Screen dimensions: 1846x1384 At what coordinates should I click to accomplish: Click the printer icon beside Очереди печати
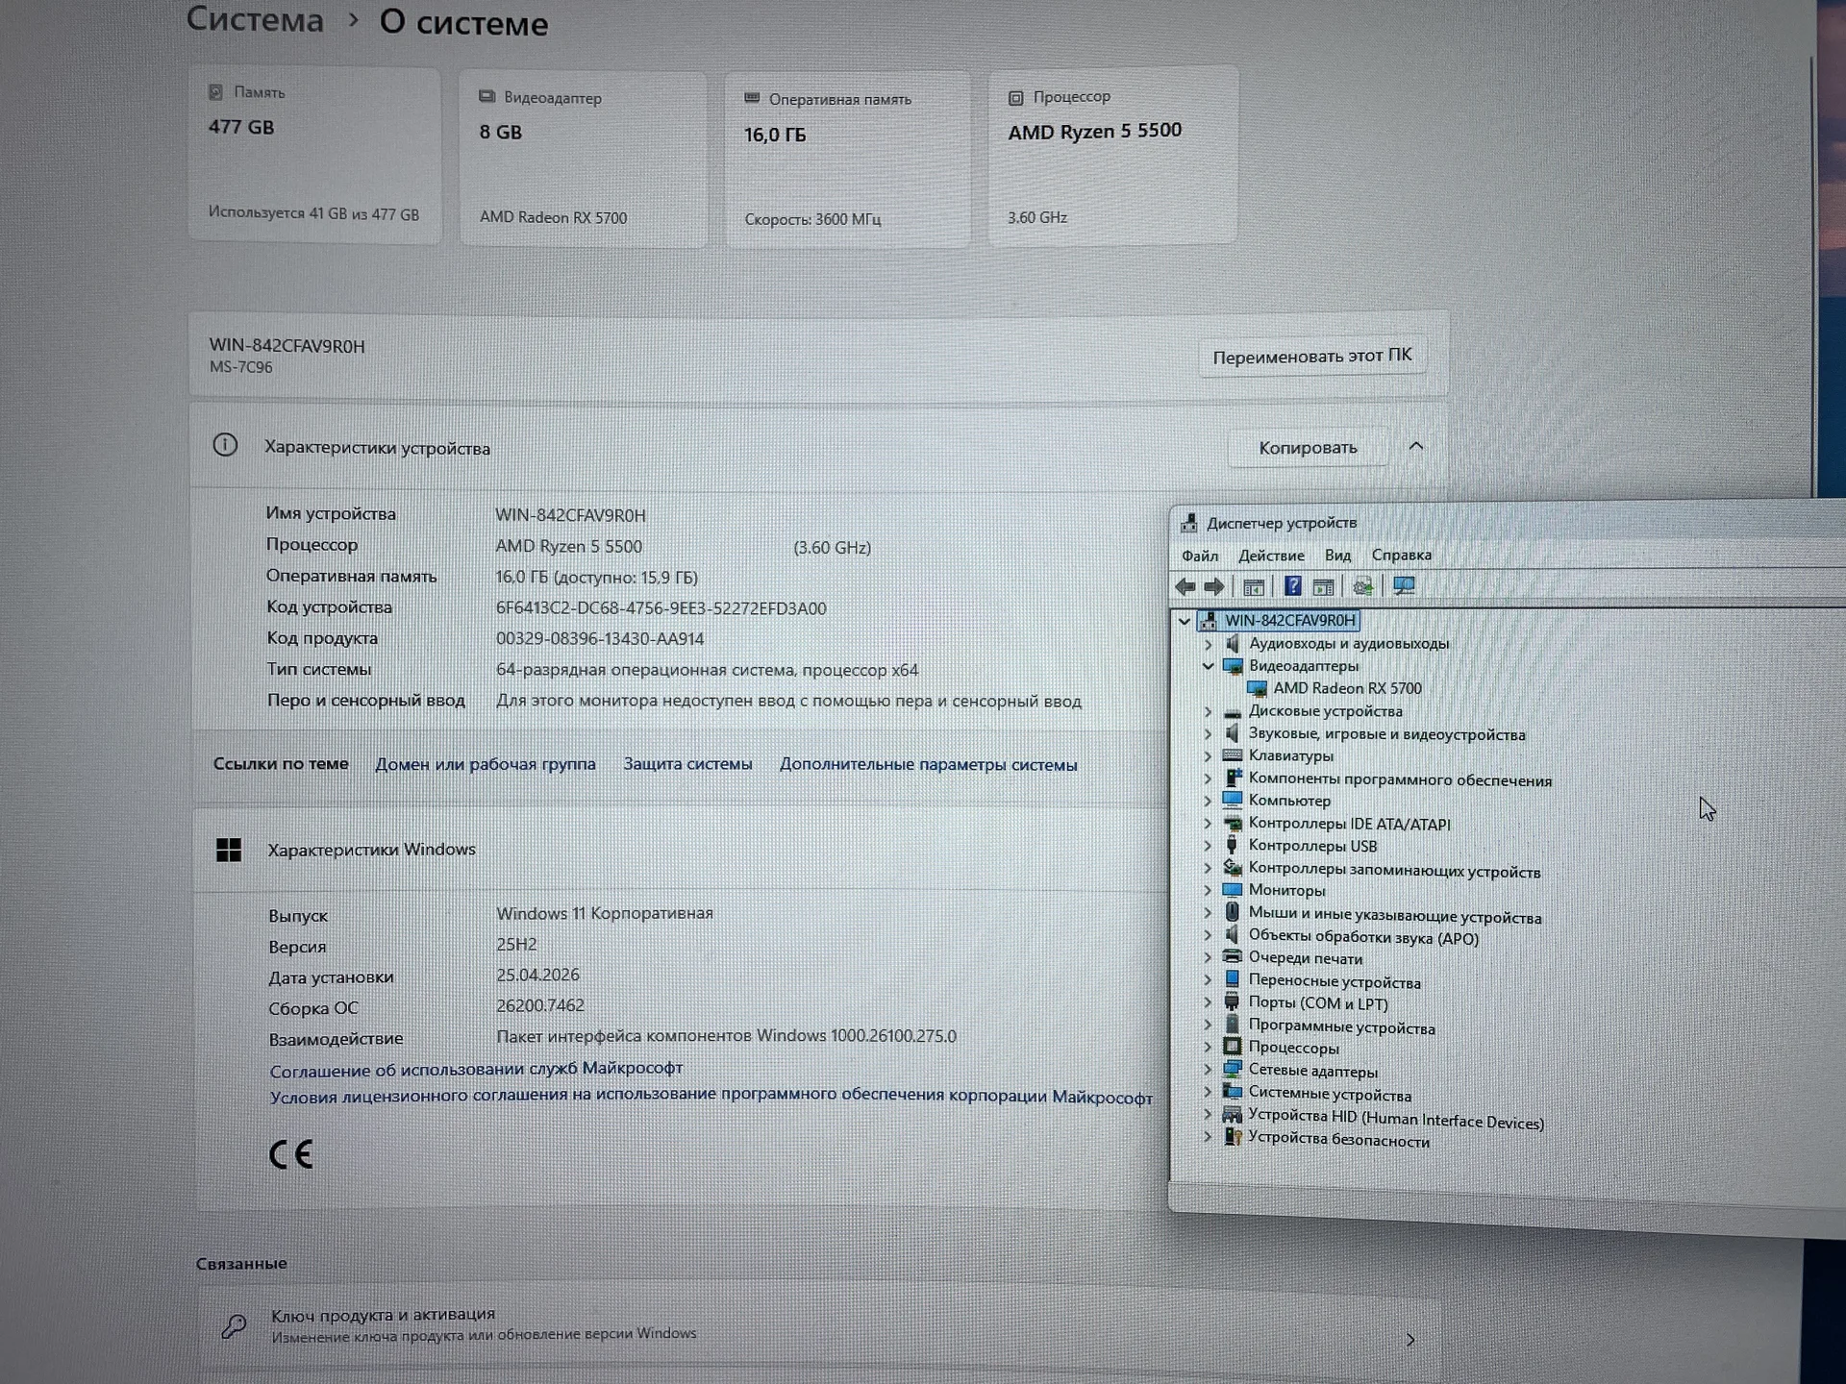coord(1233,956)
